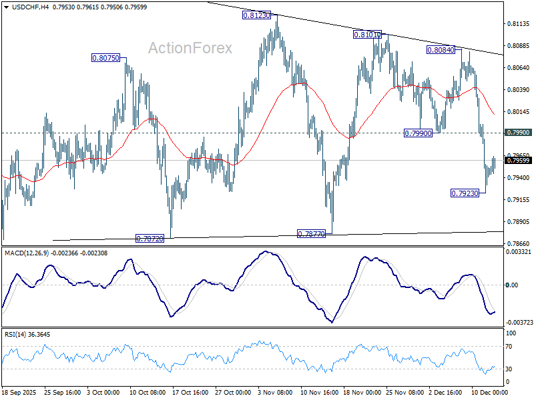Screen dimensions: 534x400
Task: Click the current price tag 0.79599
Action: [x=511, y=159]
